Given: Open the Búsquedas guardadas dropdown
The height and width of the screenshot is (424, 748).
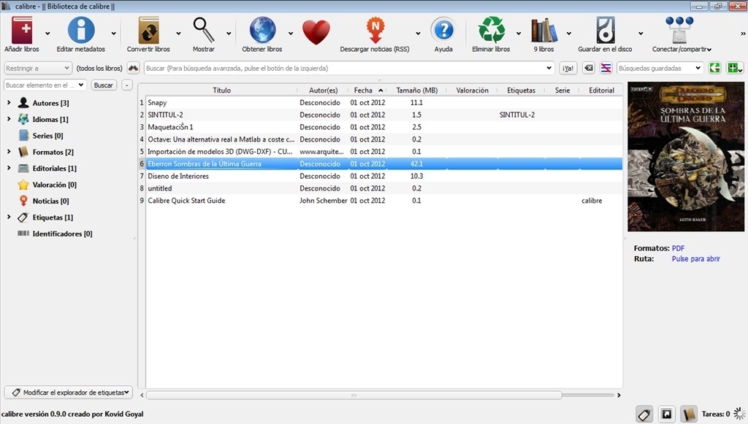Looking at the screenshot, I should tap(660, 68).
